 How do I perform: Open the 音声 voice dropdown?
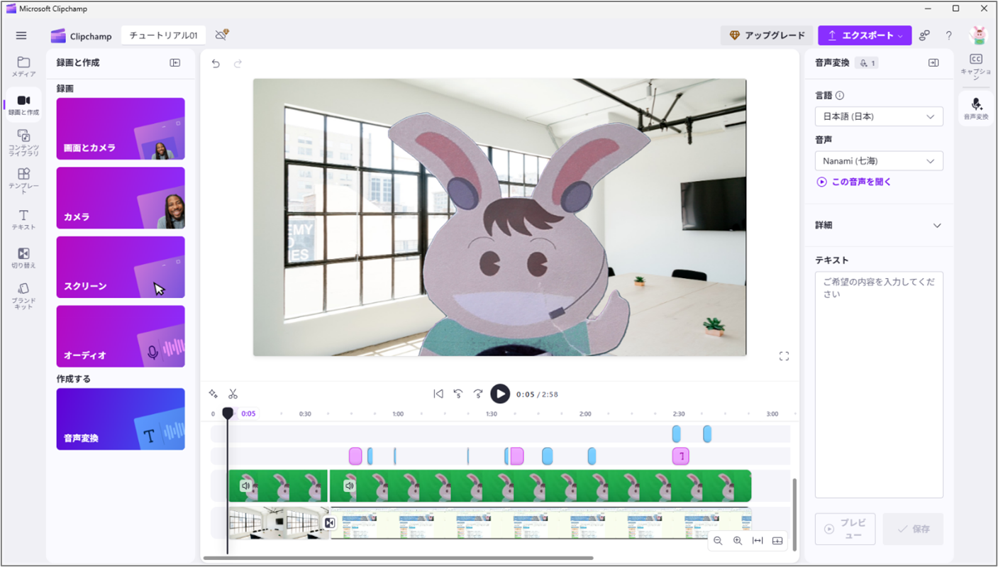tap(879, 161)
